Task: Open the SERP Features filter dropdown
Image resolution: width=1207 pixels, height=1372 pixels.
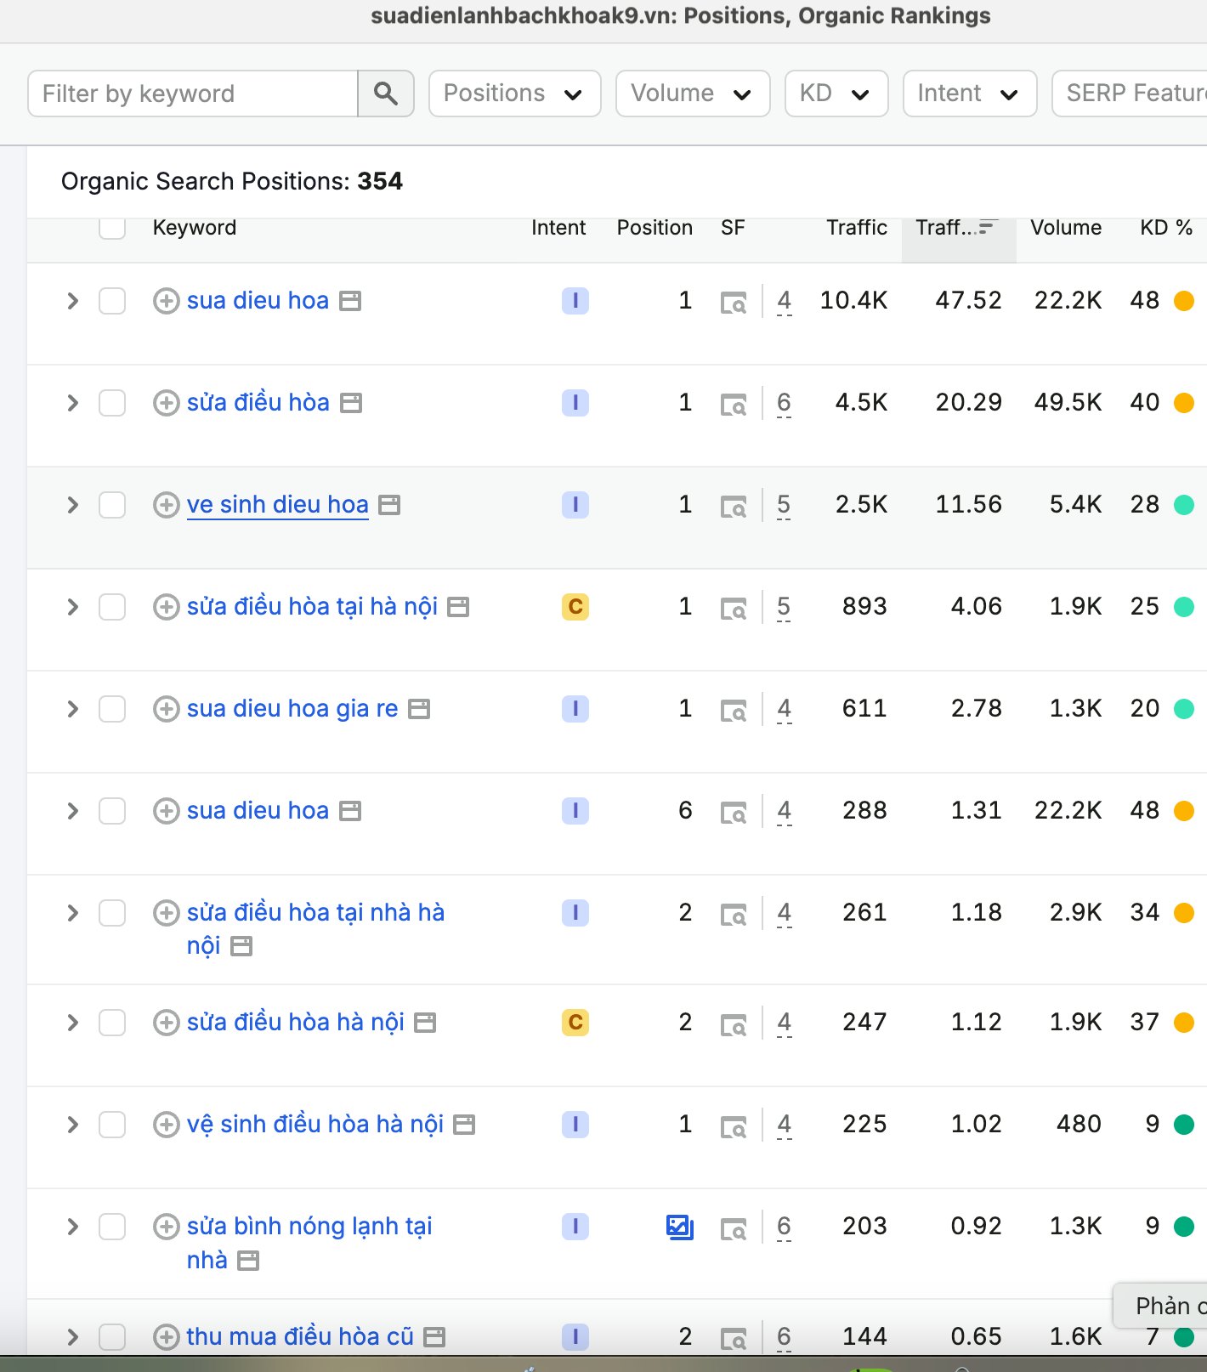Action: (1130, 94)
